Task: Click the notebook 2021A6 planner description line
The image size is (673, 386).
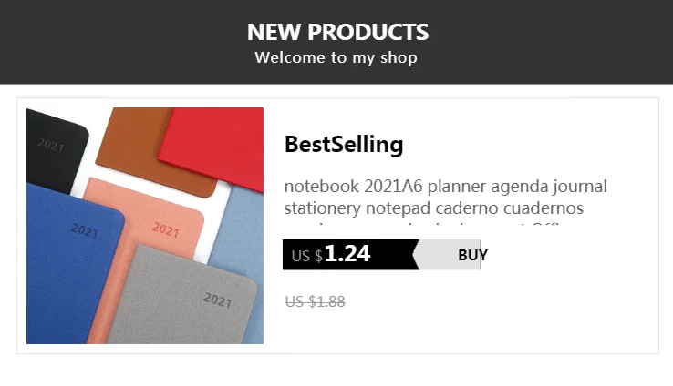Action: point(445,187)
